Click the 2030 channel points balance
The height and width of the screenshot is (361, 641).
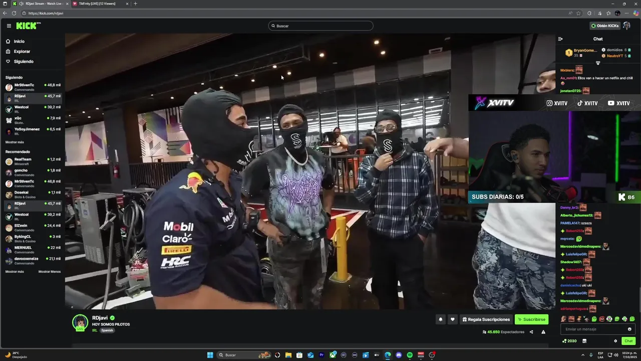click(x=569, y=341)
